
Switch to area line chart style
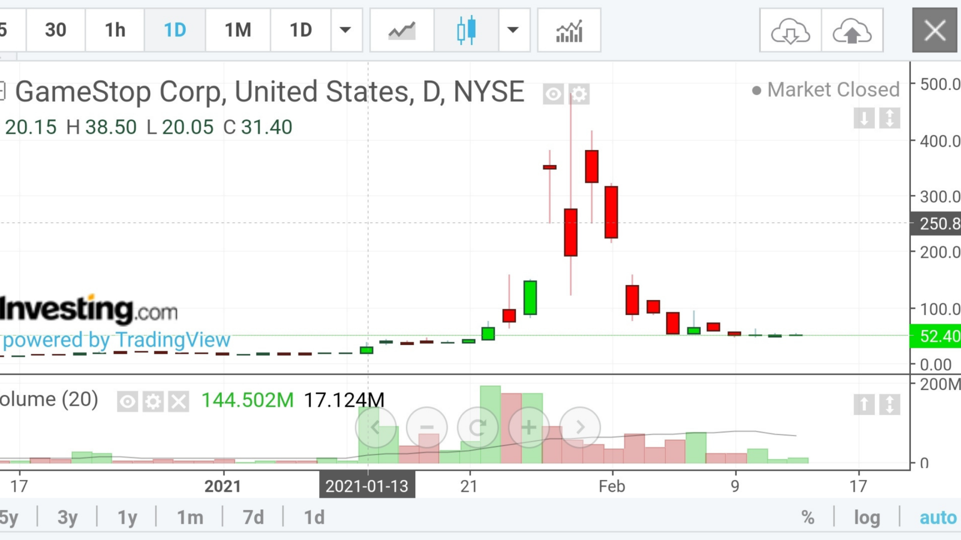pyautogui.click(x=402, y=30)
